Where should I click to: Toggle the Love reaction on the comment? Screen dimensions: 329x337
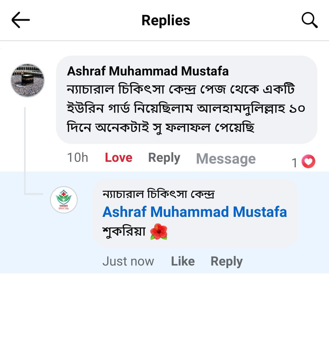click(x=119, y=158)
